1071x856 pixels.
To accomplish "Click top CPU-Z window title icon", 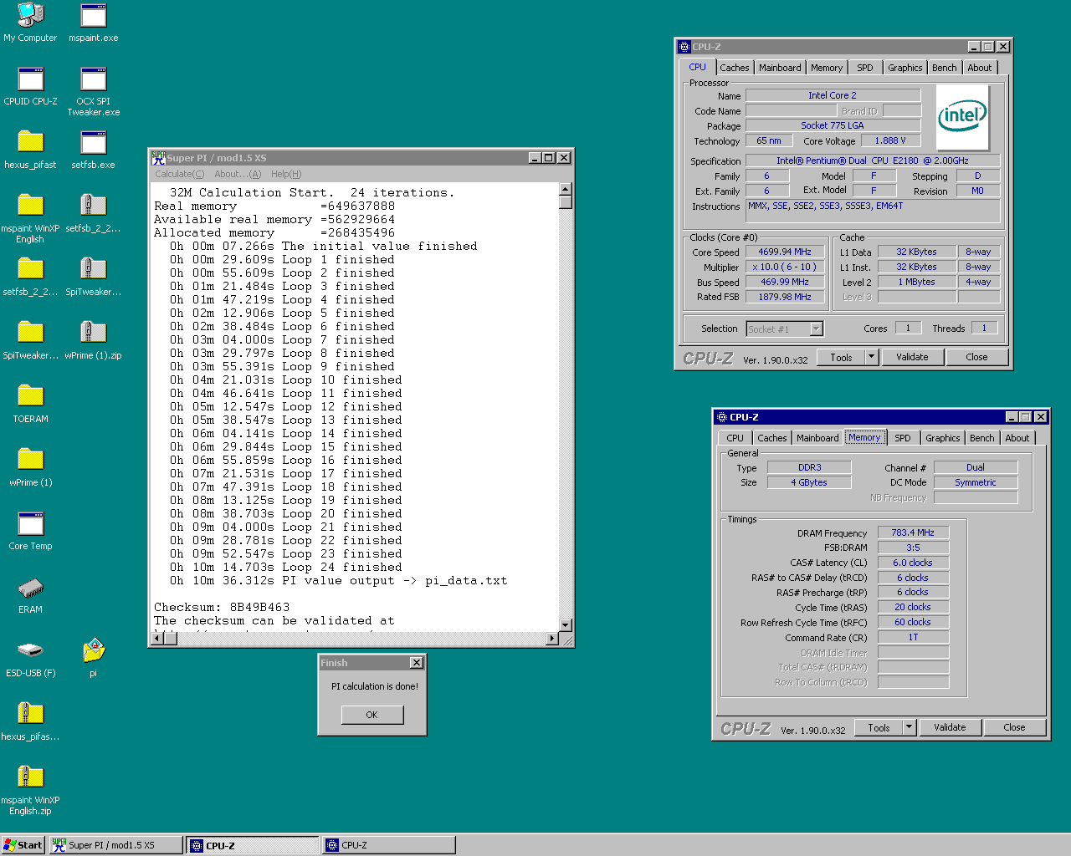I will pos(684,47).
